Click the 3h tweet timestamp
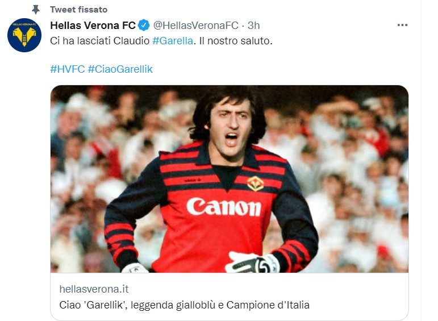Image resolution: width=438 pixels, height=321 pixels. coord(253,26)
